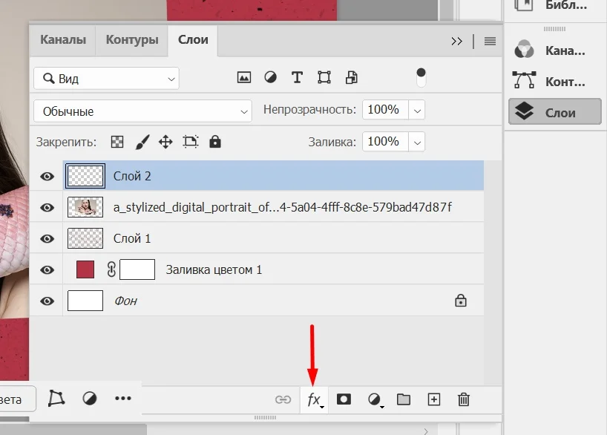Delete layer with trash icon

point(463,399)
